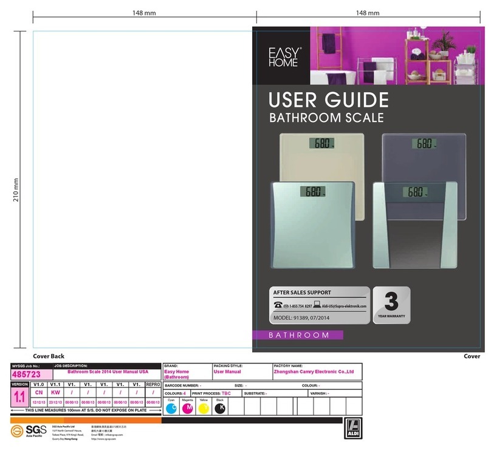The width and height of the screenshot is (491, 451).
Task: Click the "KW" initials cell
Action: [x=55, y=393]
